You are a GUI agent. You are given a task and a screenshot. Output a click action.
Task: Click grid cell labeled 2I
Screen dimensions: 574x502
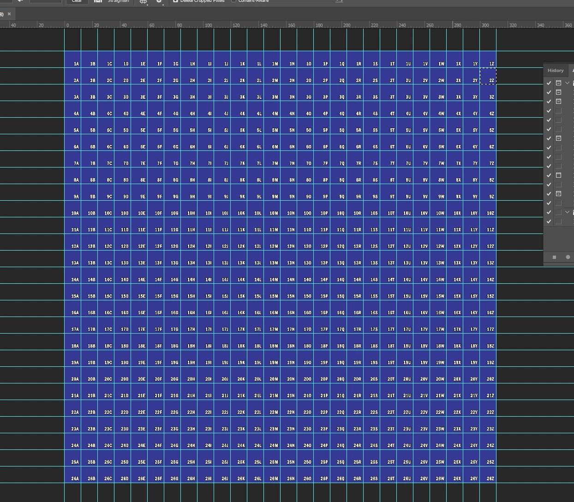206,76
